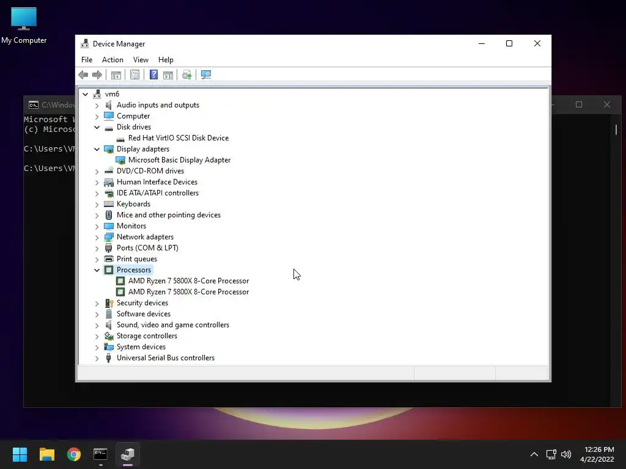Screen dimensions: 626x469
Task: Click the Sound, video and game controllers icon
Action: 109,325
